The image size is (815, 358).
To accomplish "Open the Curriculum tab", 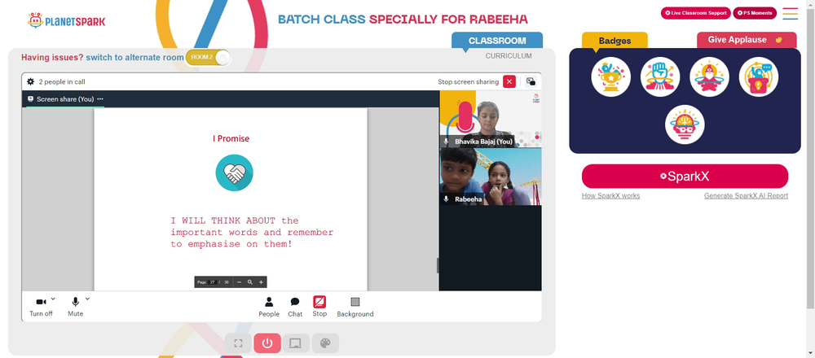I will click(x=509, y=55).
